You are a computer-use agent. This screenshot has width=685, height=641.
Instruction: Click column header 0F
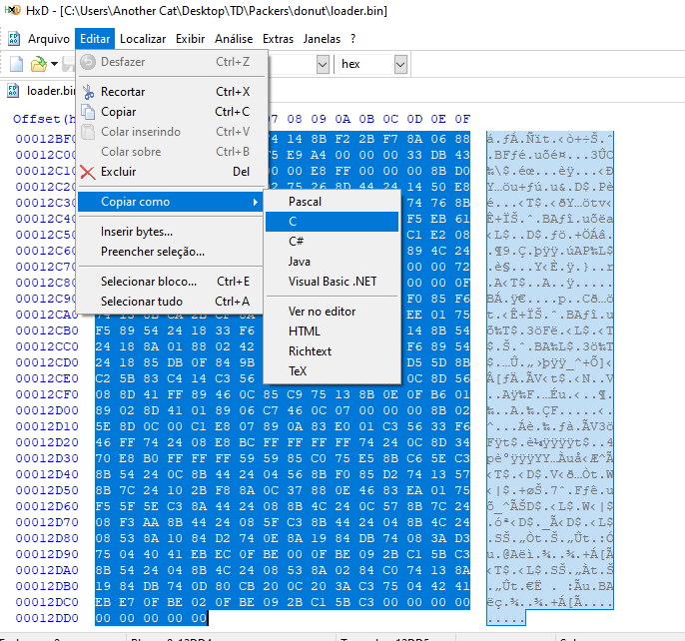pyautogui.click(x=462, y=119)
